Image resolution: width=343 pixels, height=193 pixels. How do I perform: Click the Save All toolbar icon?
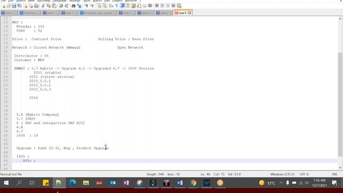[19, 6]
